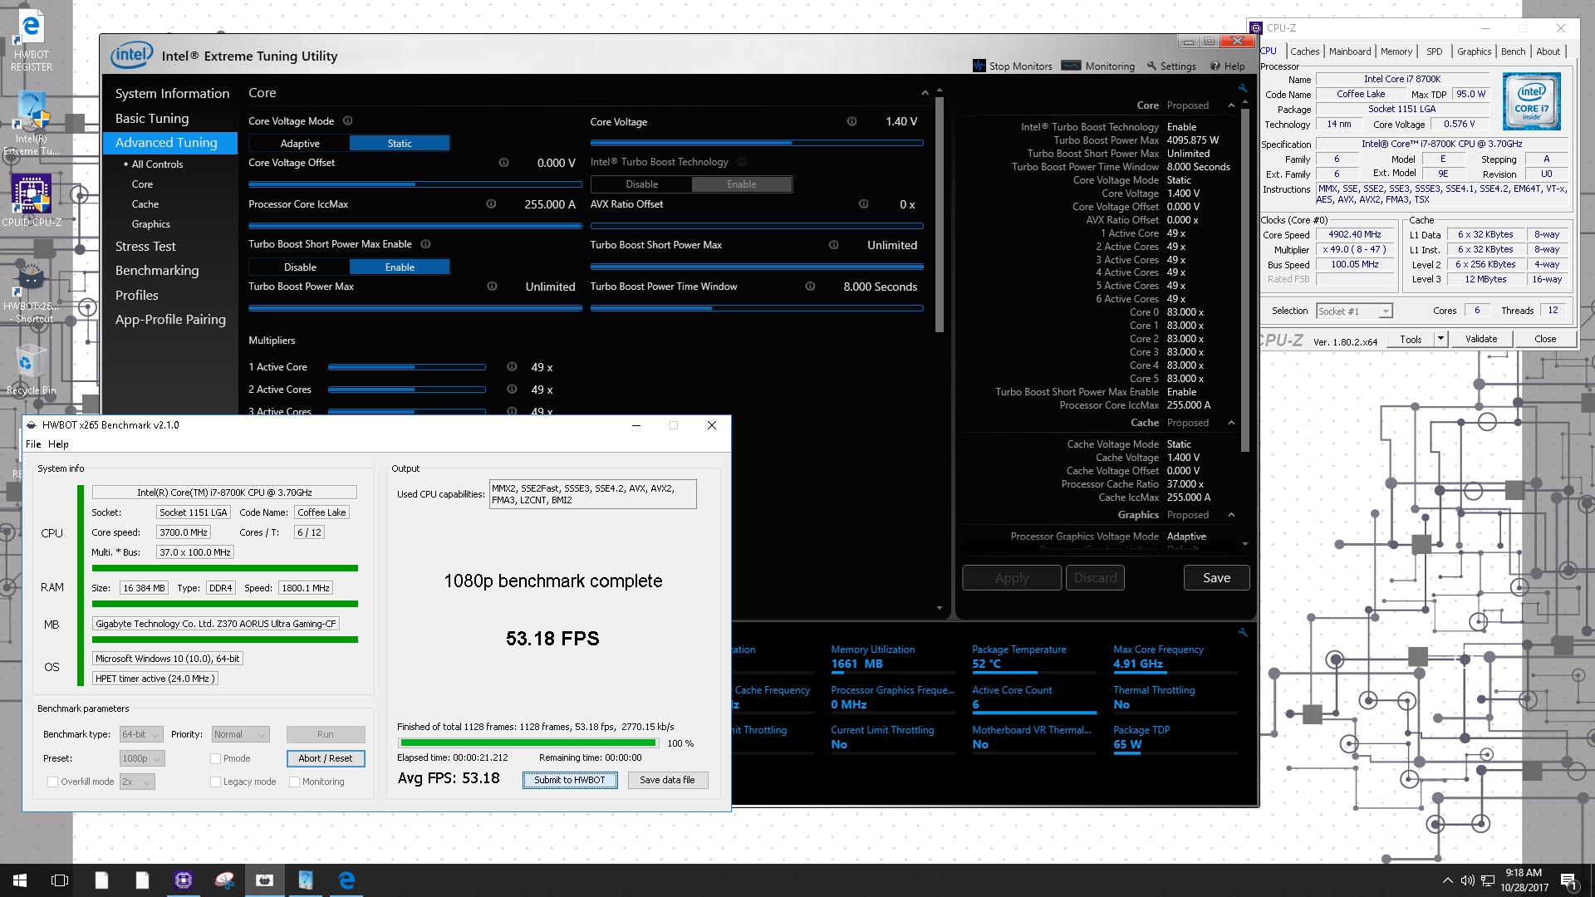
Task: Open CPU-Z taskbar icon
Action: [184, 880]
